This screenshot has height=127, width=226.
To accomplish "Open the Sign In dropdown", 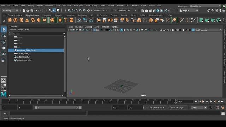I will click(x=189, y=11).
